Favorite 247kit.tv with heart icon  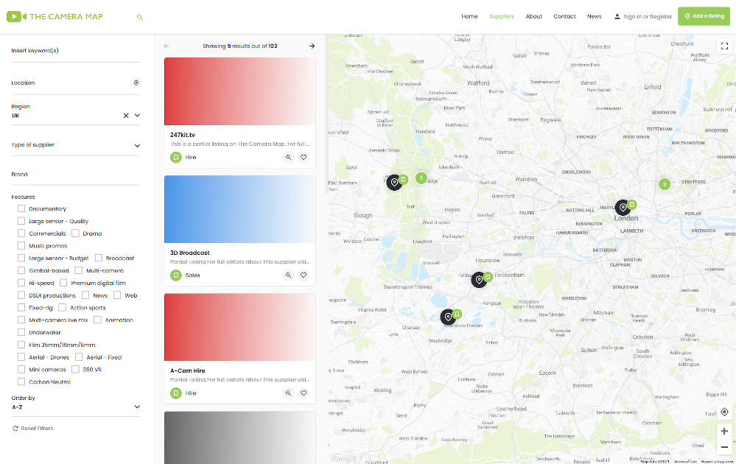(304, 157)
